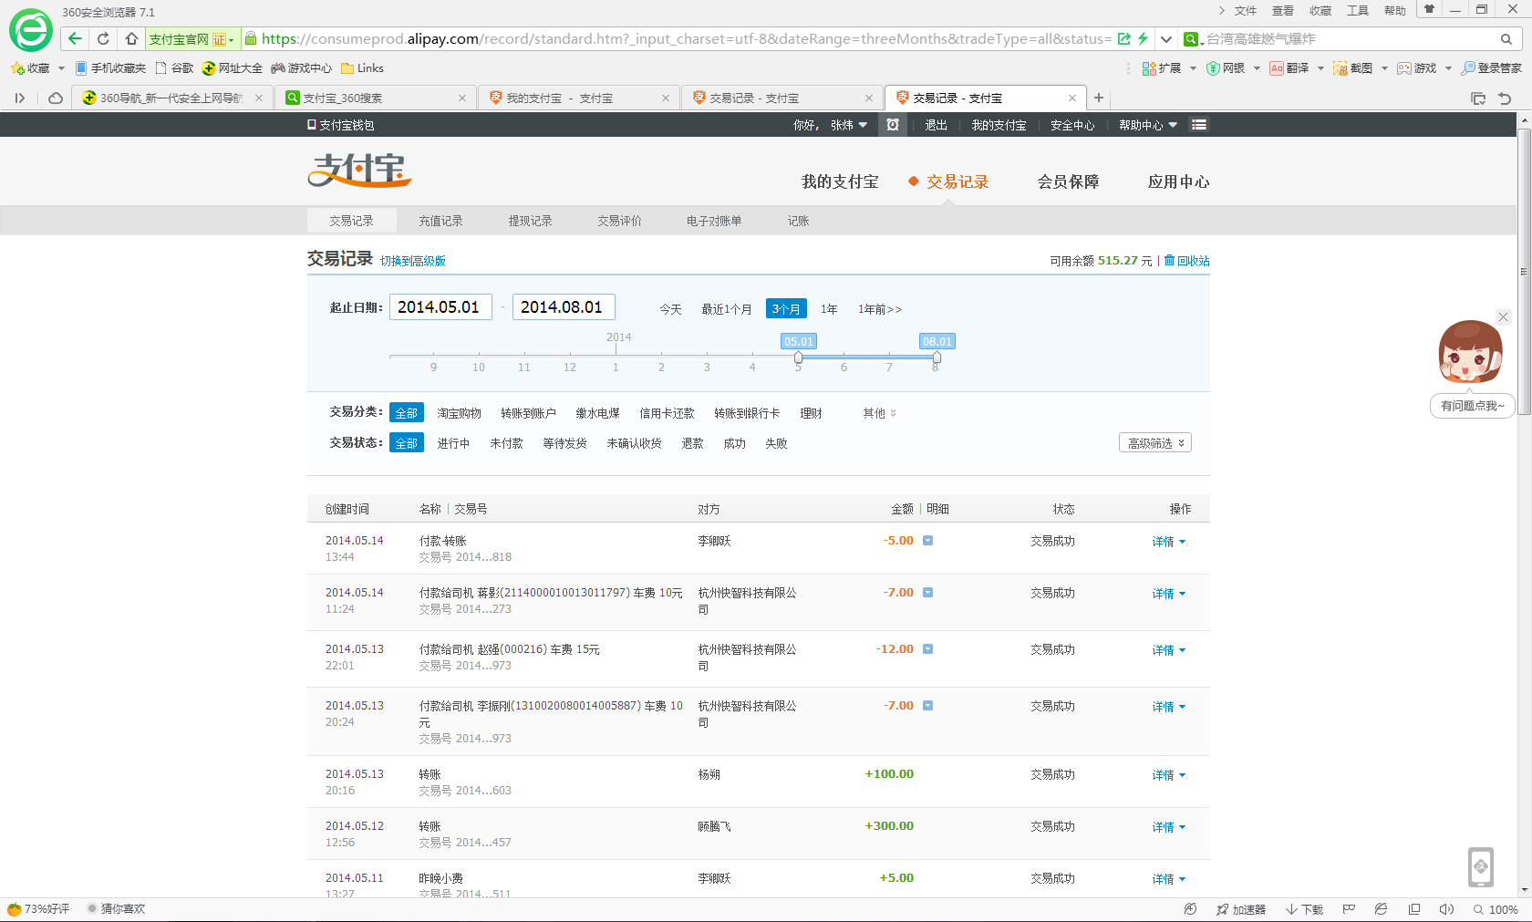Select the 1年 date range option
1532x922 pixels.
[x=828, y=309]
